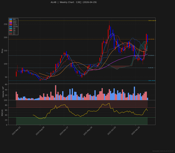Click the 2025-Oct-03 date label
This screenshot has width=175, height=153.
[x=112, y=131]
